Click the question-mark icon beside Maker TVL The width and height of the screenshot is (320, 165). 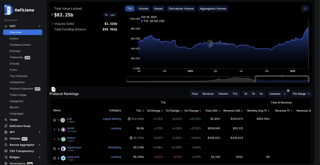click(131, 138)
